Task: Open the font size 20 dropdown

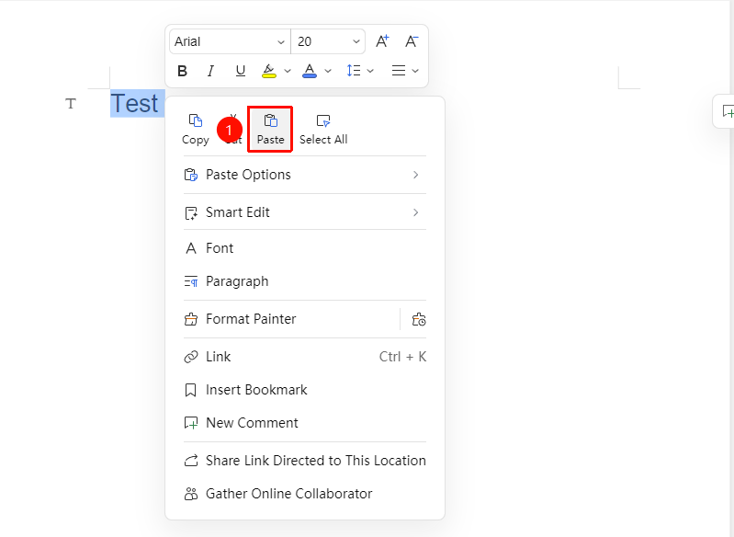Action: pos(328,41)
